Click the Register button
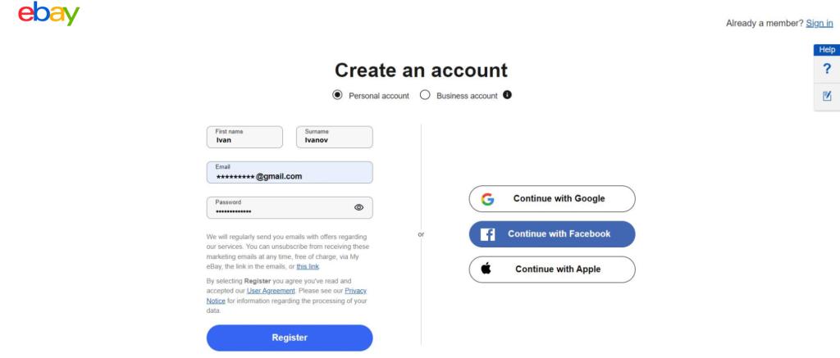 tap(290, 338)
